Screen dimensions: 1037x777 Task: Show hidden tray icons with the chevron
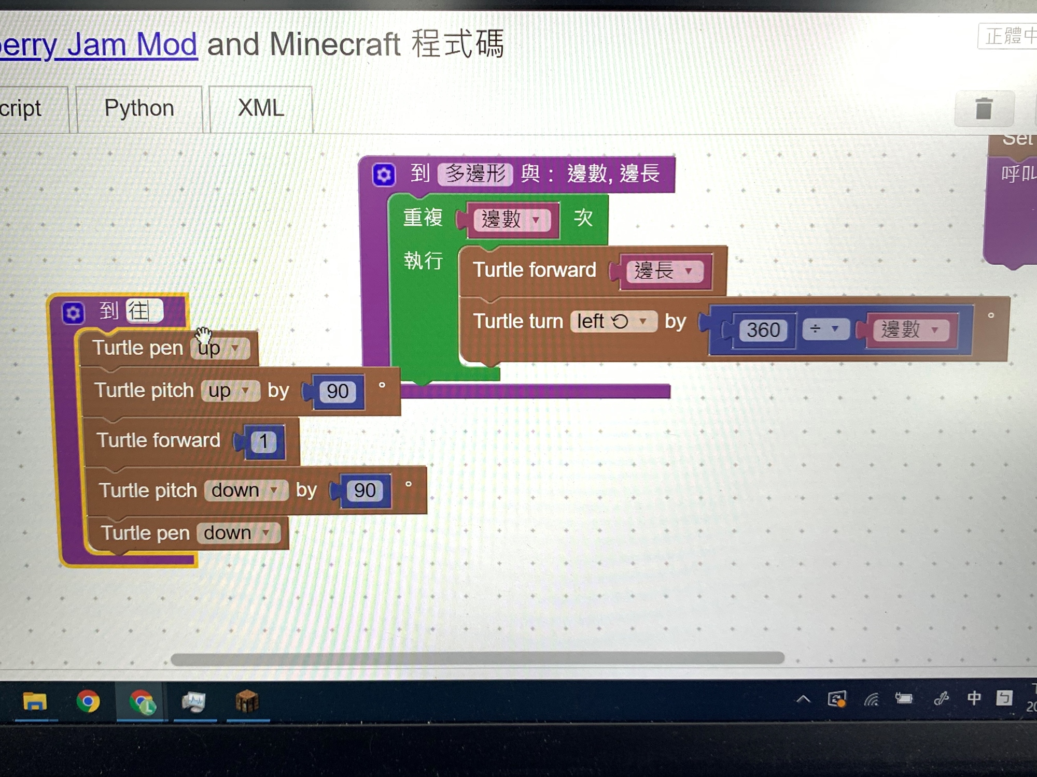(x=803, y=700)
